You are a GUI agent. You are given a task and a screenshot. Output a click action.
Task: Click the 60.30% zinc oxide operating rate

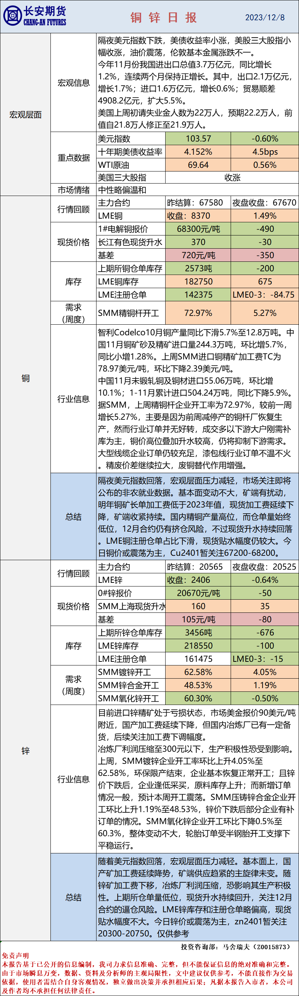[198, 698]
